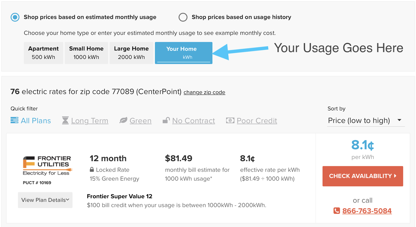Click the red phone icon
The height and width of the screenshot is (227, 416).
pos(337,211)
